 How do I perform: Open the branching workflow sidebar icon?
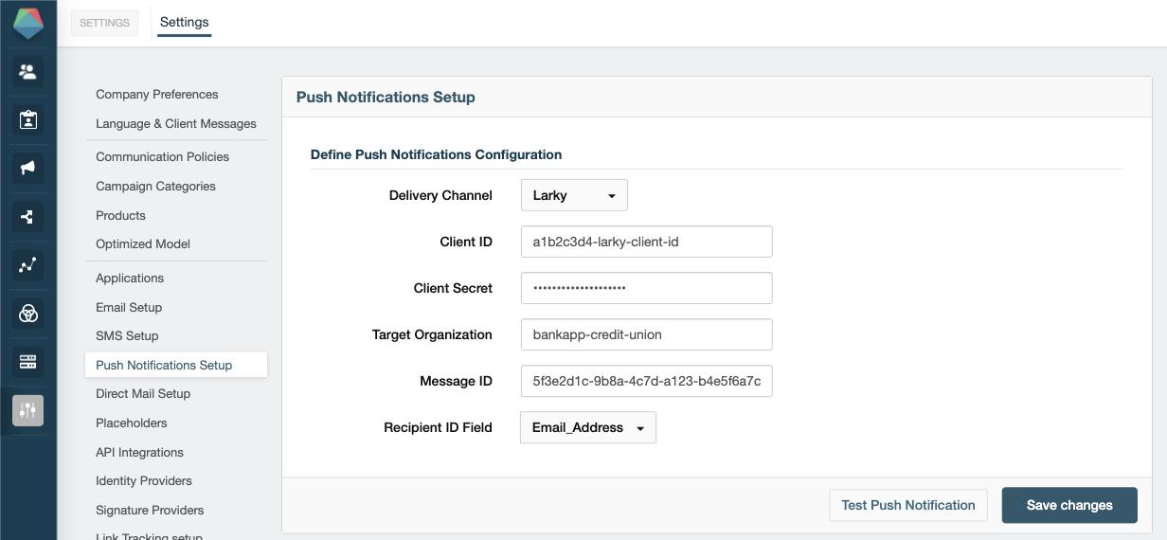27,217
